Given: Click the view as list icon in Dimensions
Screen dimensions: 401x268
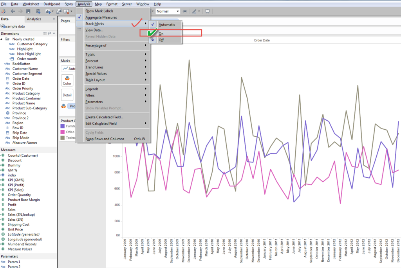Looking at the screenshot, I should 45,34.
